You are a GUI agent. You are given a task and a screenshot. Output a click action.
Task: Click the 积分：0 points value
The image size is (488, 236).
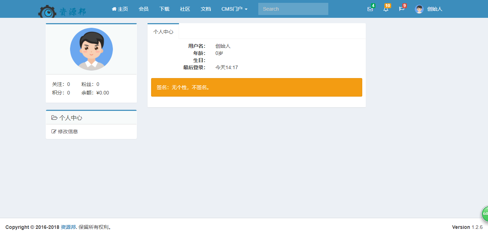pos(61,93)
